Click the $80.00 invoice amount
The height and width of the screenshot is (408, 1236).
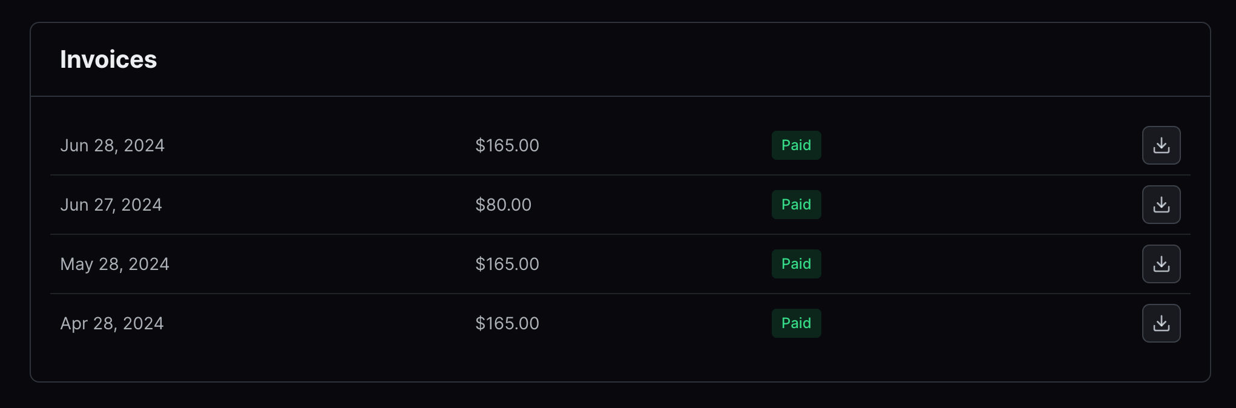tap(503, 205)
